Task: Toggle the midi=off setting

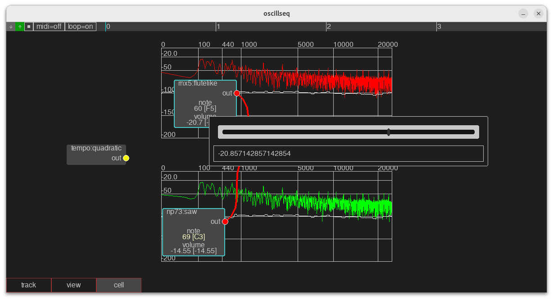Action: (49, 27)
